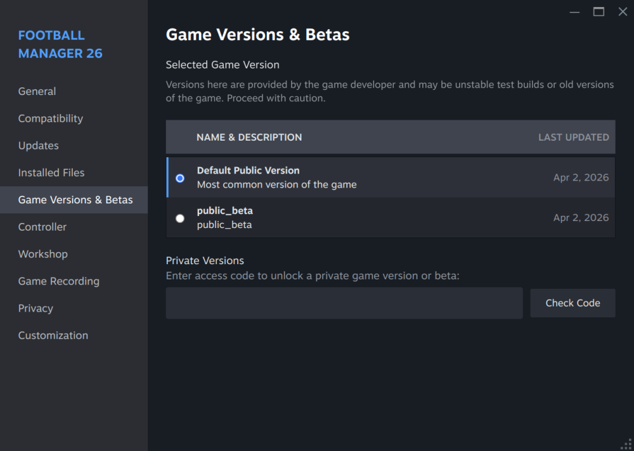Viewport: 634px width, 451px height.
Task: Open the Compatibility section
Action: pyautogui.click(x=51, y=118)
